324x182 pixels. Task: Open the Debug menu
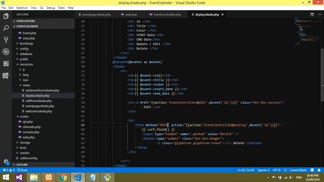point(51,8)
